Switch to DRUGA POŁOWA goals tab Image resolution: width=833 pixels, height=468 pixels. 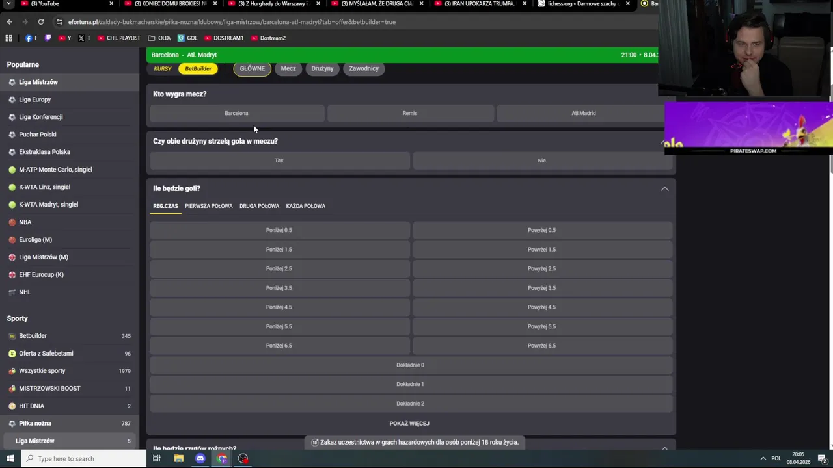(x=259, y=206)
